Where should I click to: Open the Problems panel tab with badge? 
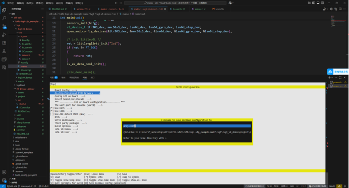tap(53, 78)
